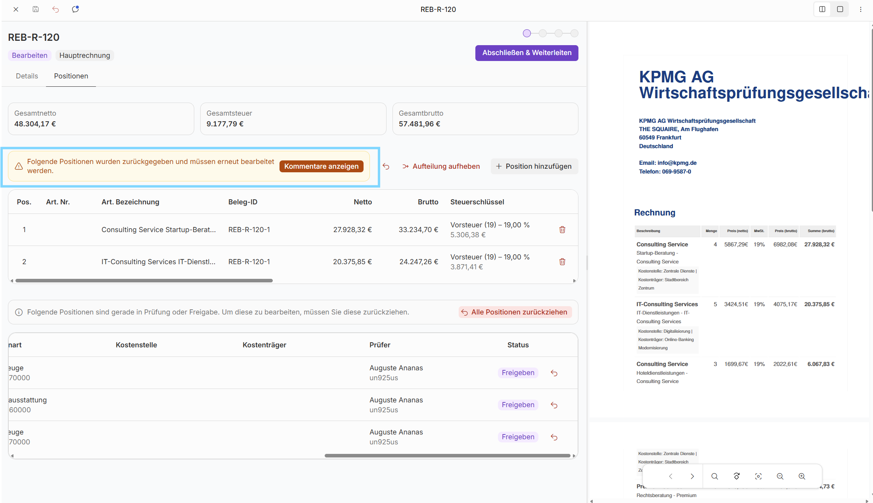Screen dimensions: 873x503
Task: Switch to split view layout
Action: click(822, 9)
